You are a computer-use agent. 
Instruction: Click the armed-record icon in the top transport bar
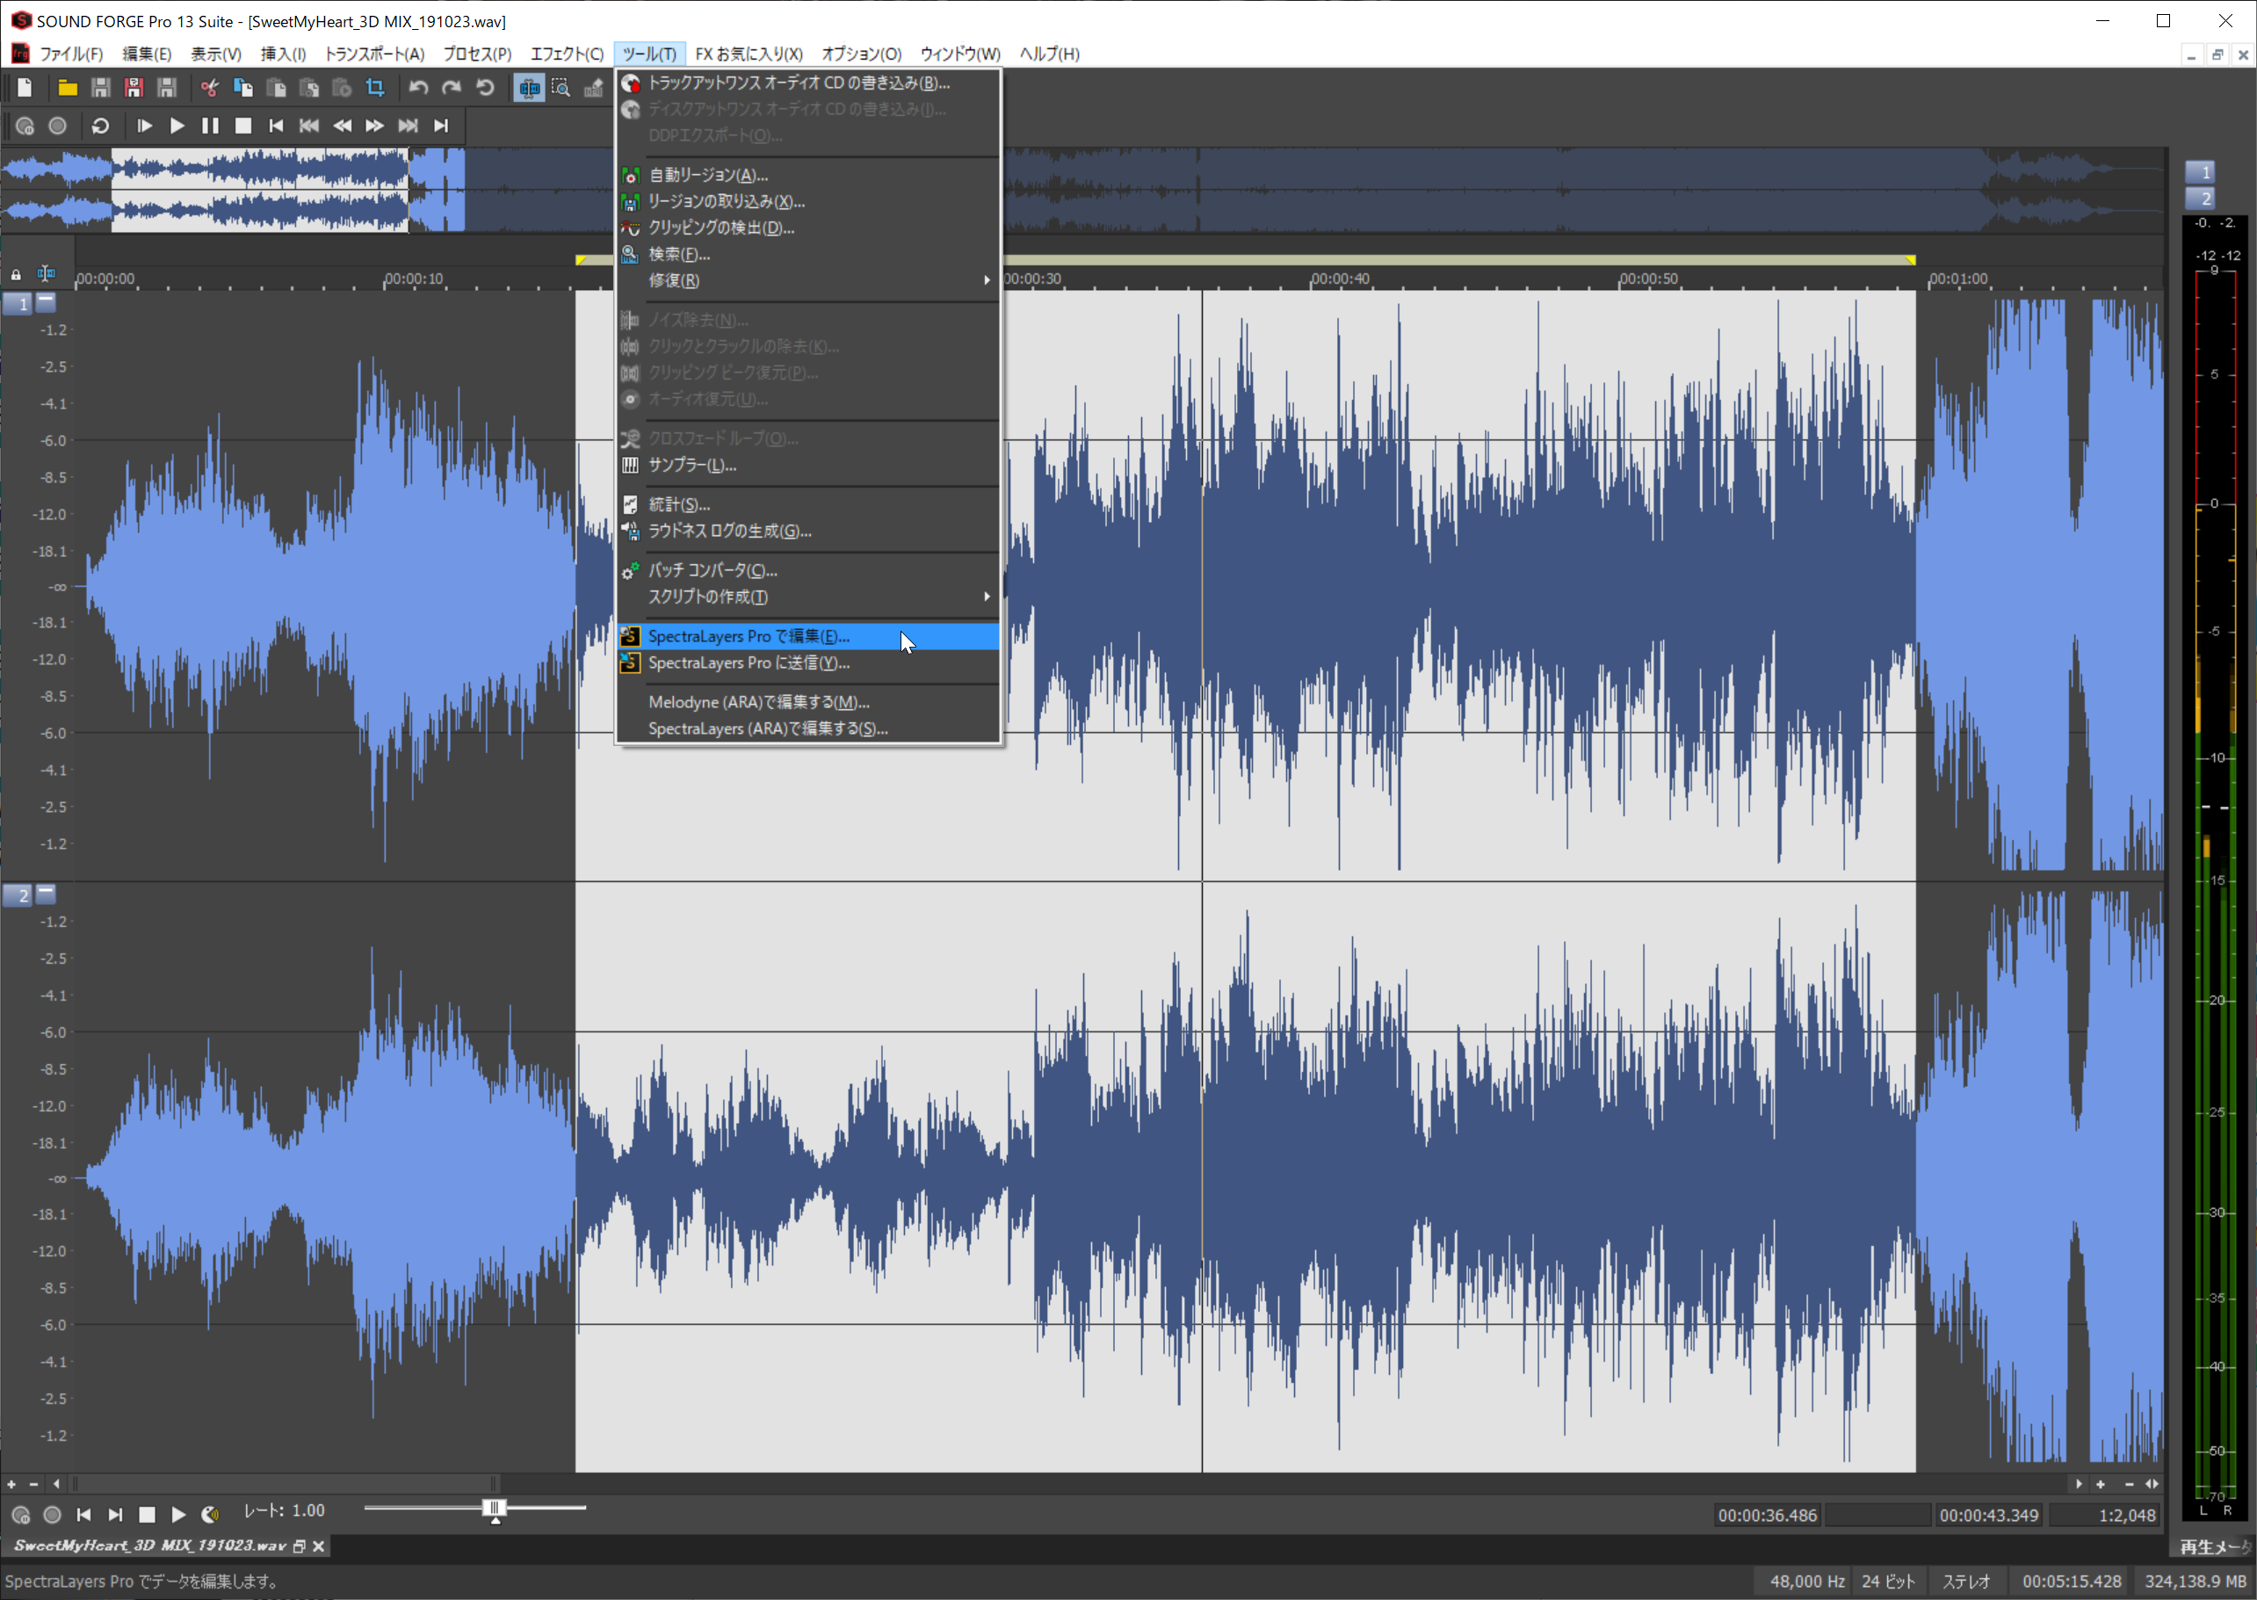coord(25,127)
